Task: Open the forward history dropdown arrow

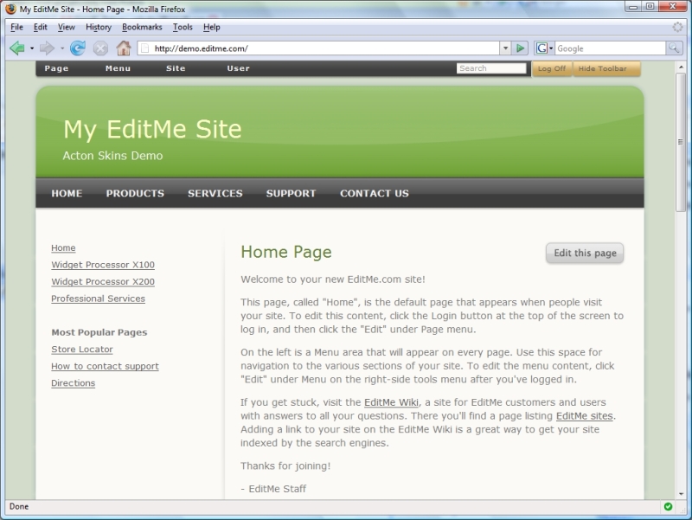Action: click(x=62, y=48)
